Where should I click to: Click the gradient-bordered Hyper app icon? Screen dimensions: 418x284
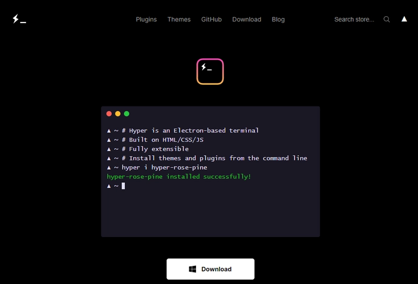[x=210, y=72]
